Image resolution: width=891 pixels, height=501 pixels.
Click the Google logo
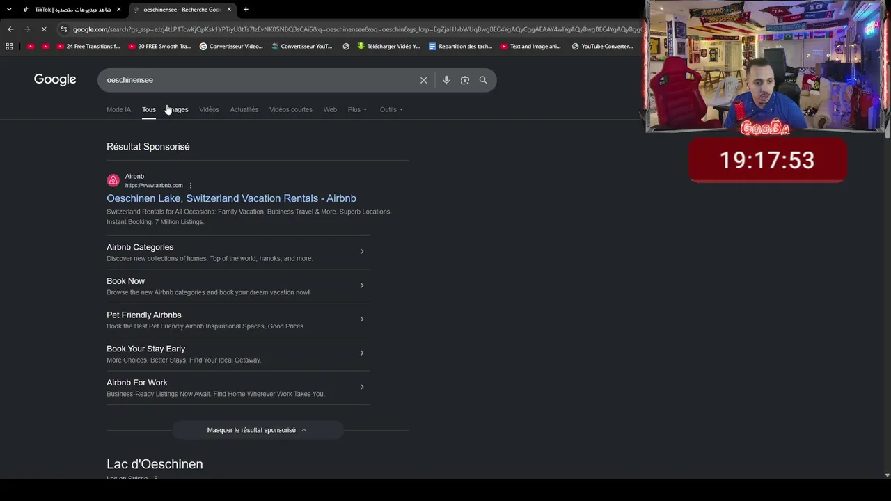[55, 79]
